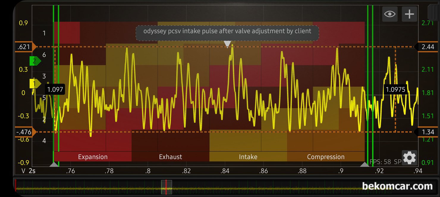Viewport: 440px width, 197px height.
Task: Tap the .92 time axis label
Action: click(x=379, y=171)
